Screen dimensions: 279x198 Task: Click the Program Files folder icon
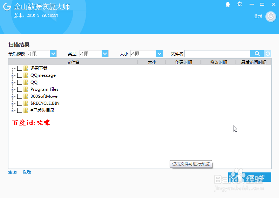[x=26, y=89]
